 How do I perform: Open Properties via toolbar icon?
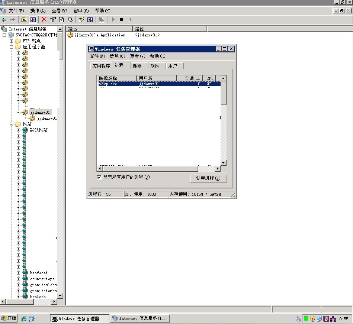pos(53,20)
